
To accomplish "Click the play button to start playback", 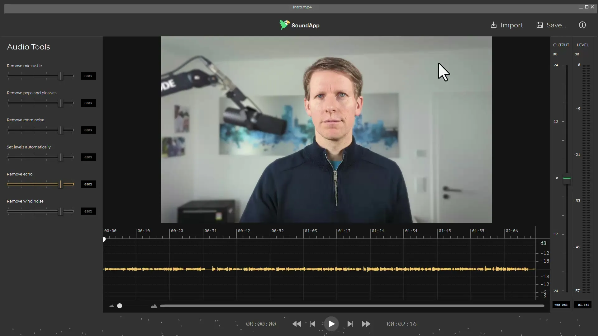I will (331, 324).
